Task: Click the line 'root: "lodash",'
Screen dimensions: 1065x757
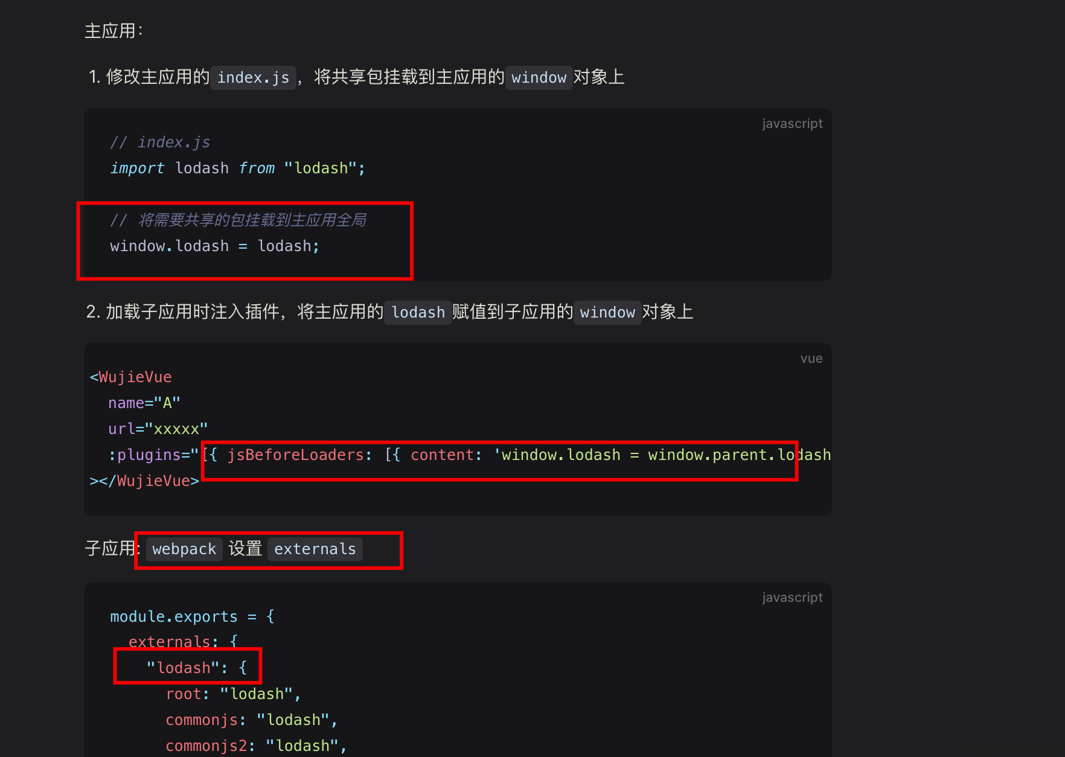Action: 234,694
